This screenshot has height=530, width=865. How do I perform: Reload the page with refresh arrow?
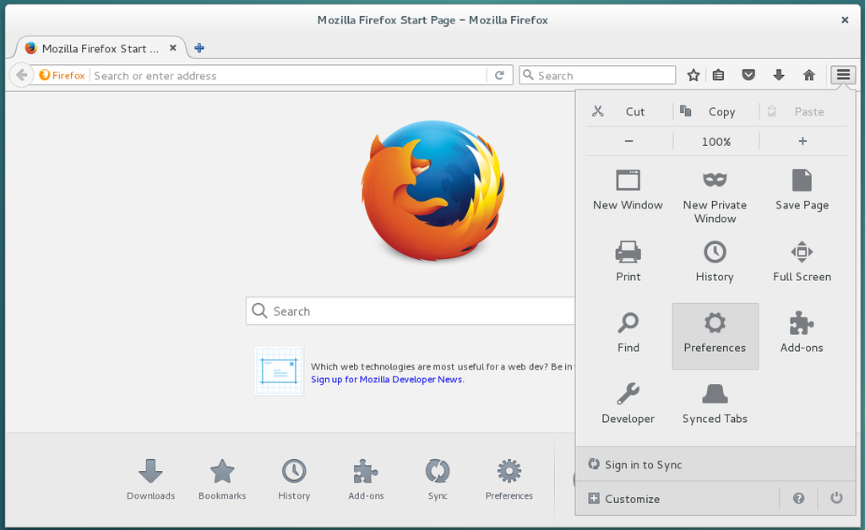coord(499,75)
